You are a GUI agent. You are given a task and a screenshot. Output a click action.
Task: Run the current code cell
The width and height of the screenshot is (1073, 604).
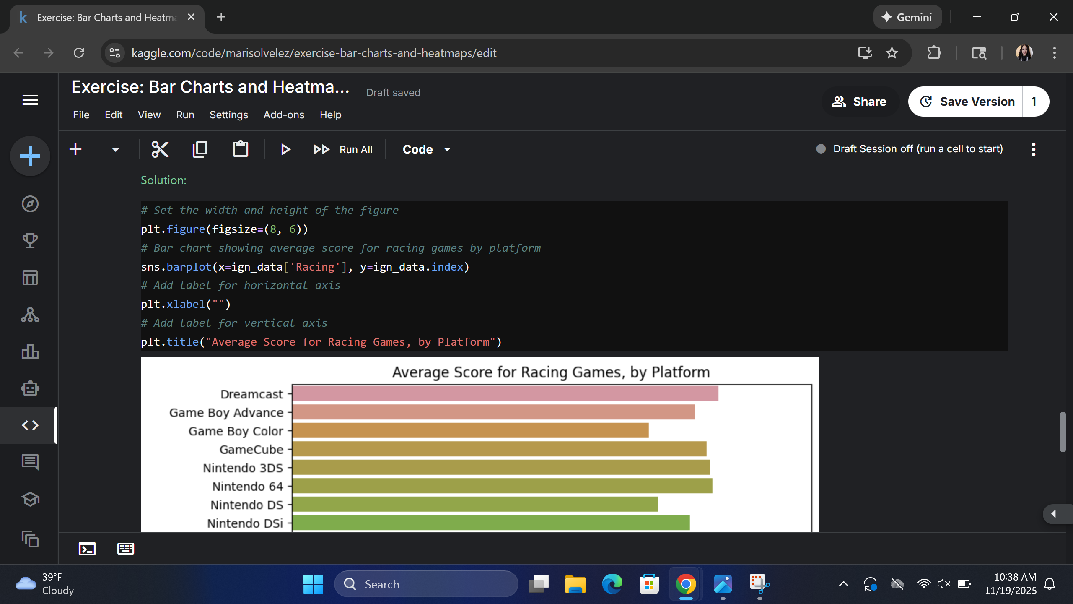[285, 149]
